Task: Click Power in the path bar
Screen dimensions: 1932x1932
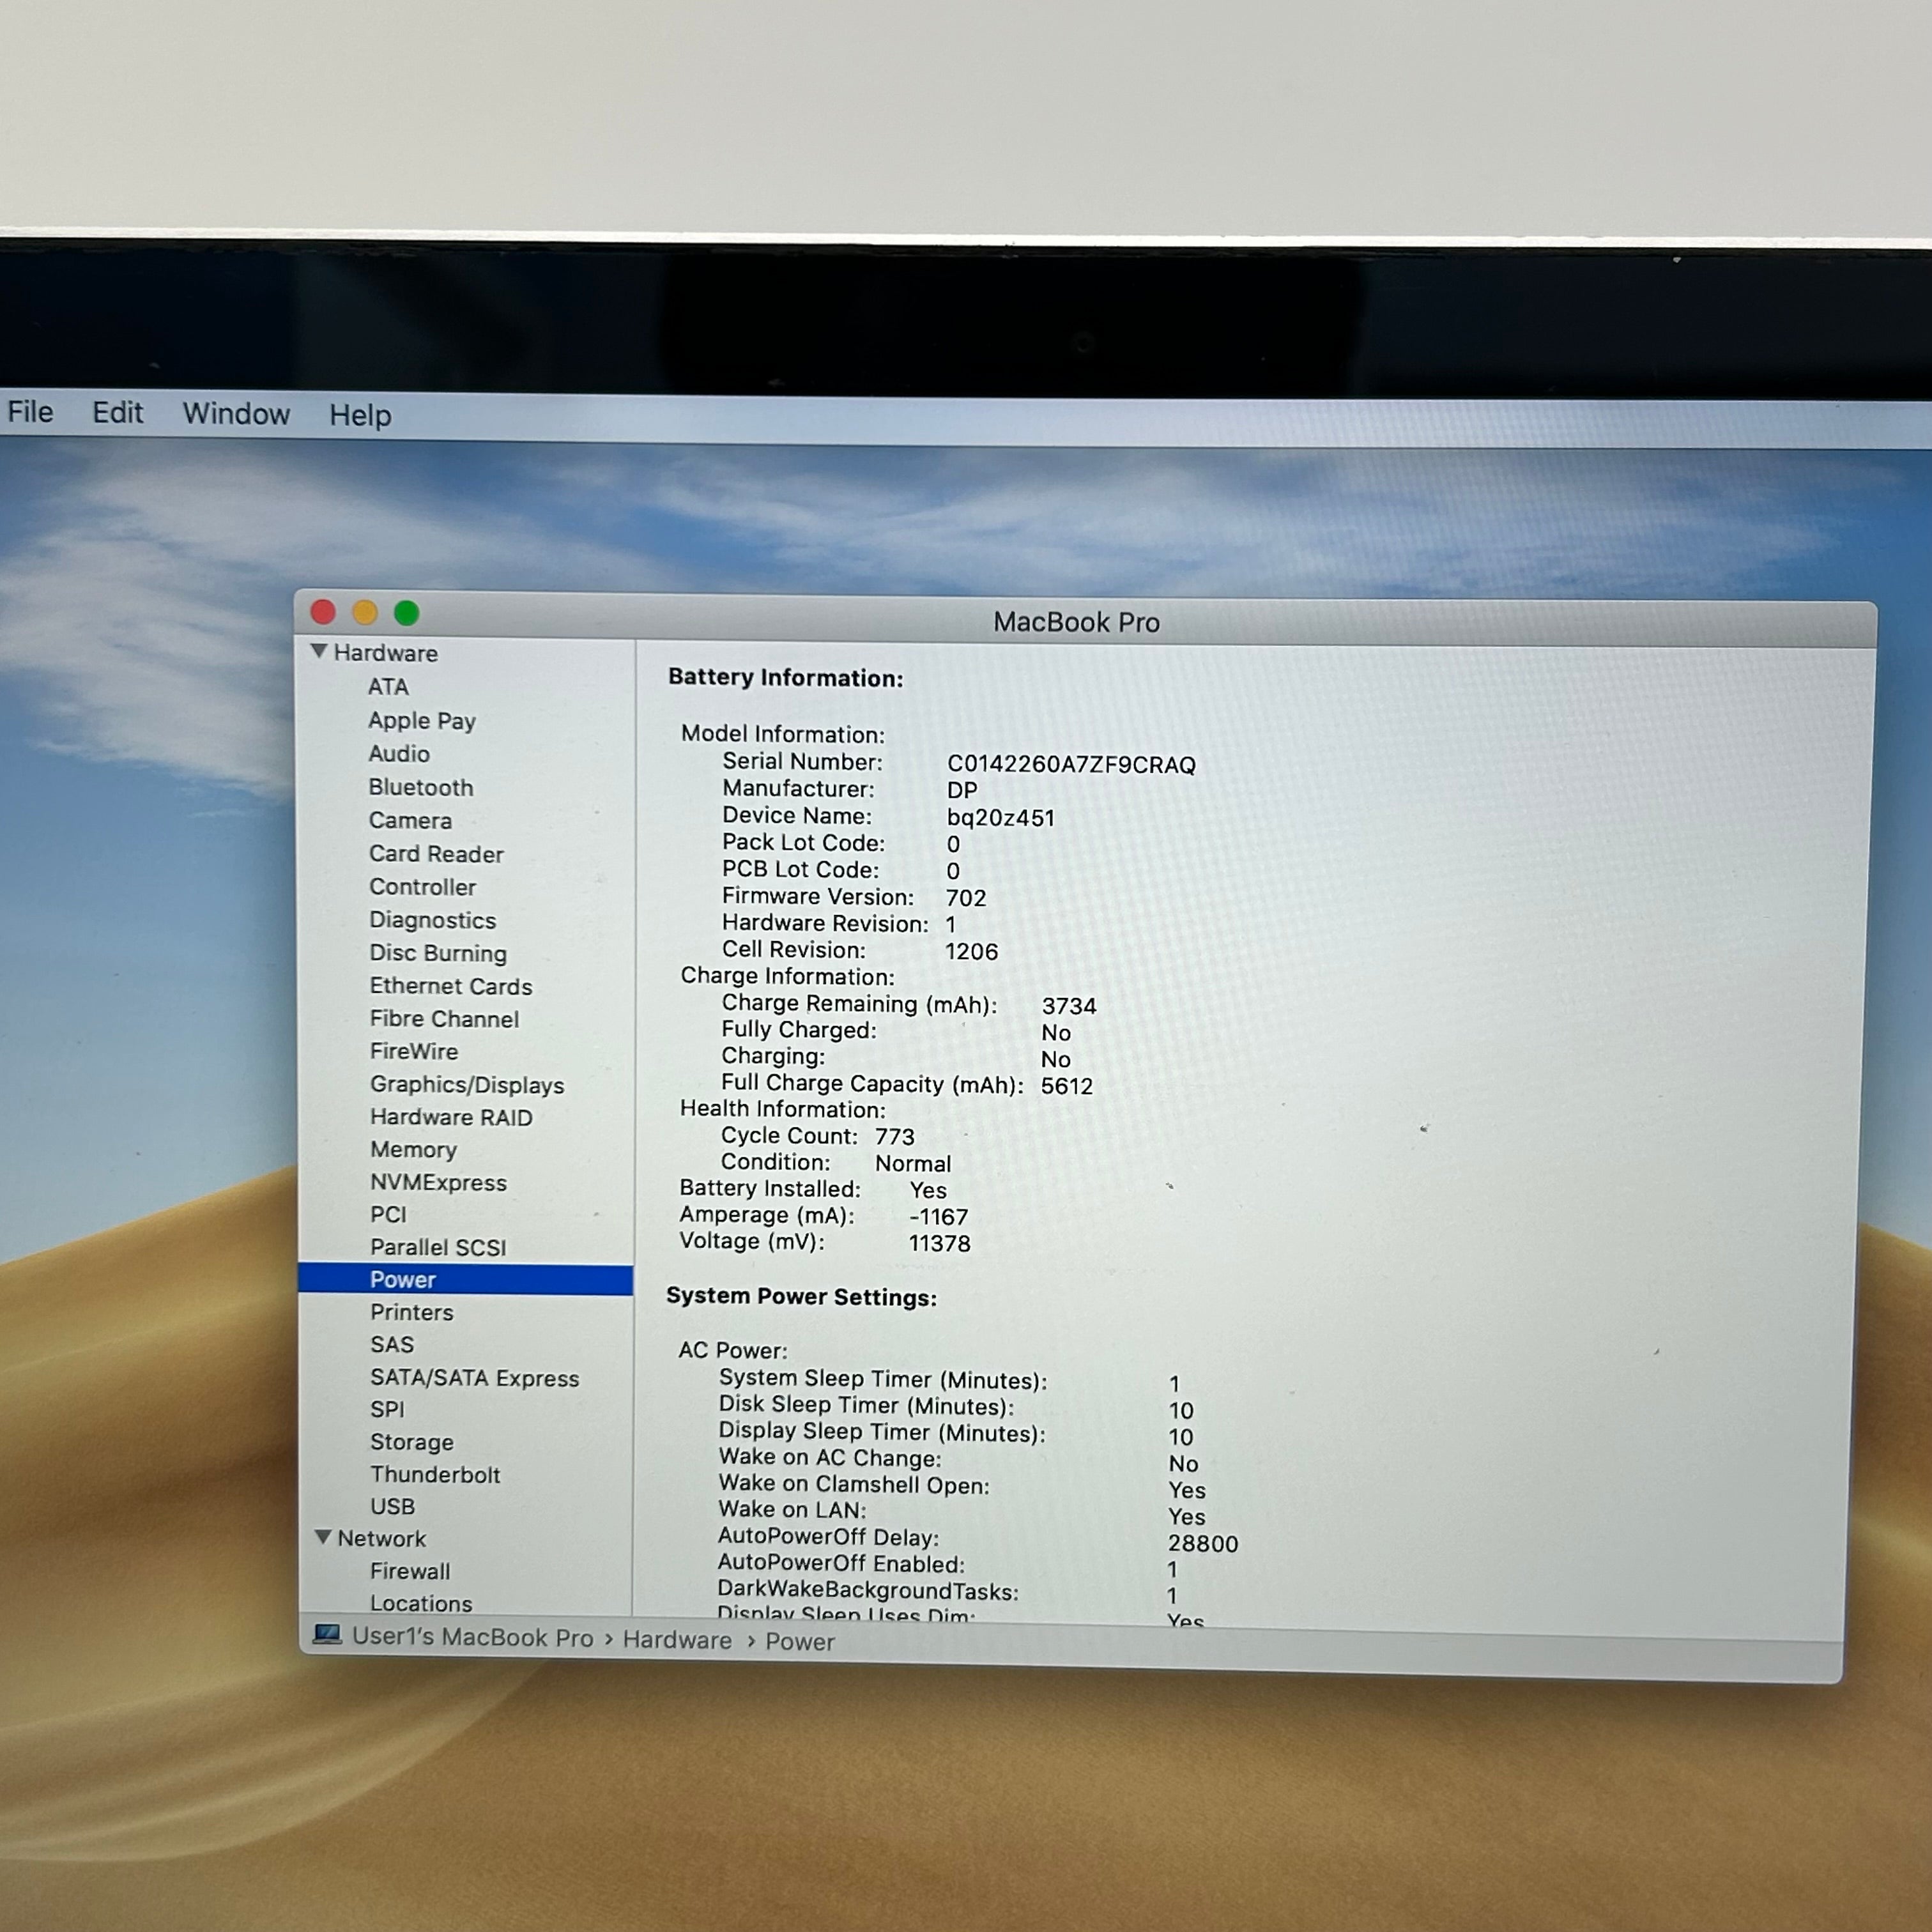Action: pos(800,1642)
